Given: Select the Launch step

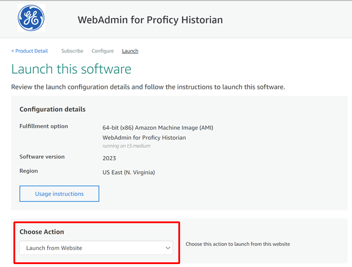Looking at the screenshot, I should 130,51.
